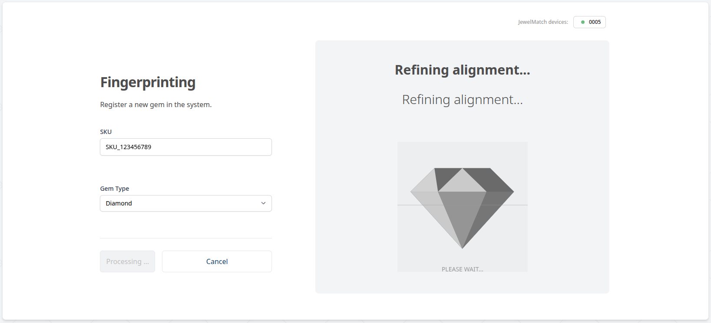Click the "JewelMatch devices:" label
The height and width of the screenshot is (323, 711).
tap(543, 22)
